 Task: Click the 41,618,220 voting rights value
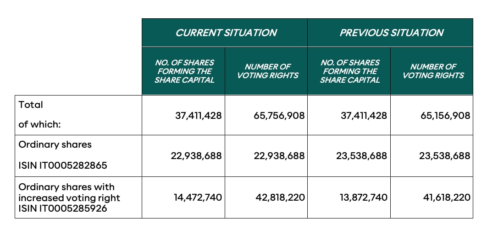coord(446,197)
